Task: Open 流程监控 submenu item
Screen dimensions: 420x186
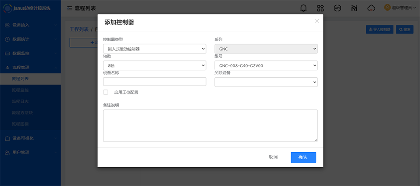Action: pos(20,90)
